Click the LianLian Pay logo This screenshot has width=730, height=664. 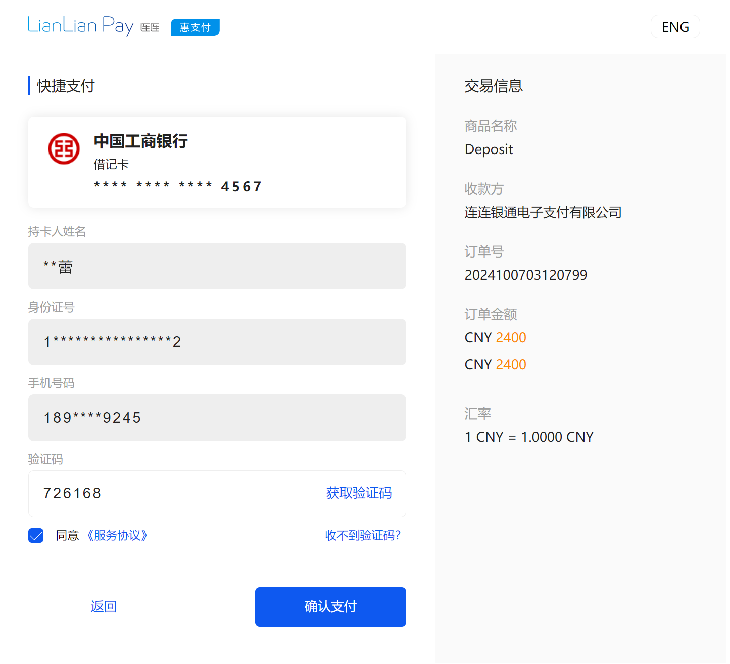[81, 25]
